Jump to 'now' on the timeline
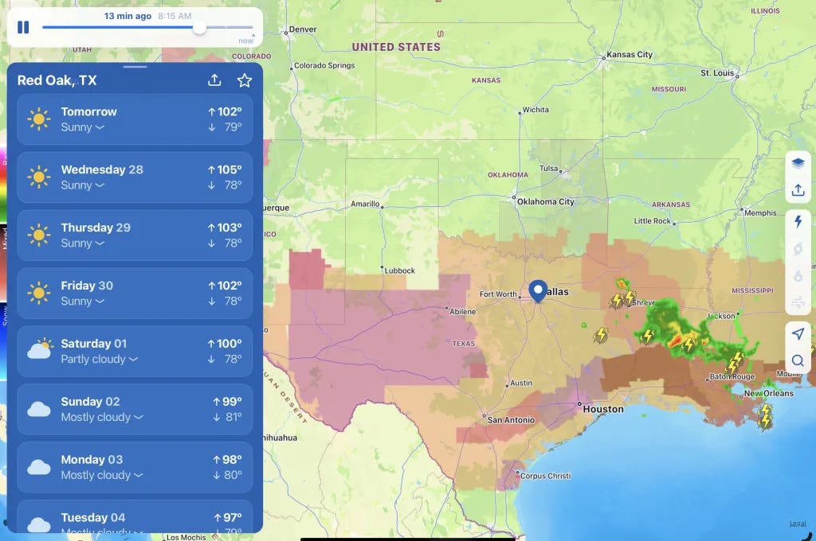 246,41
